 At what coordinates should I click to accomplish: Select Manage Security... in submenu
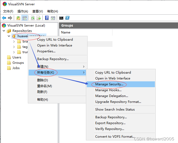coord(121,84)
